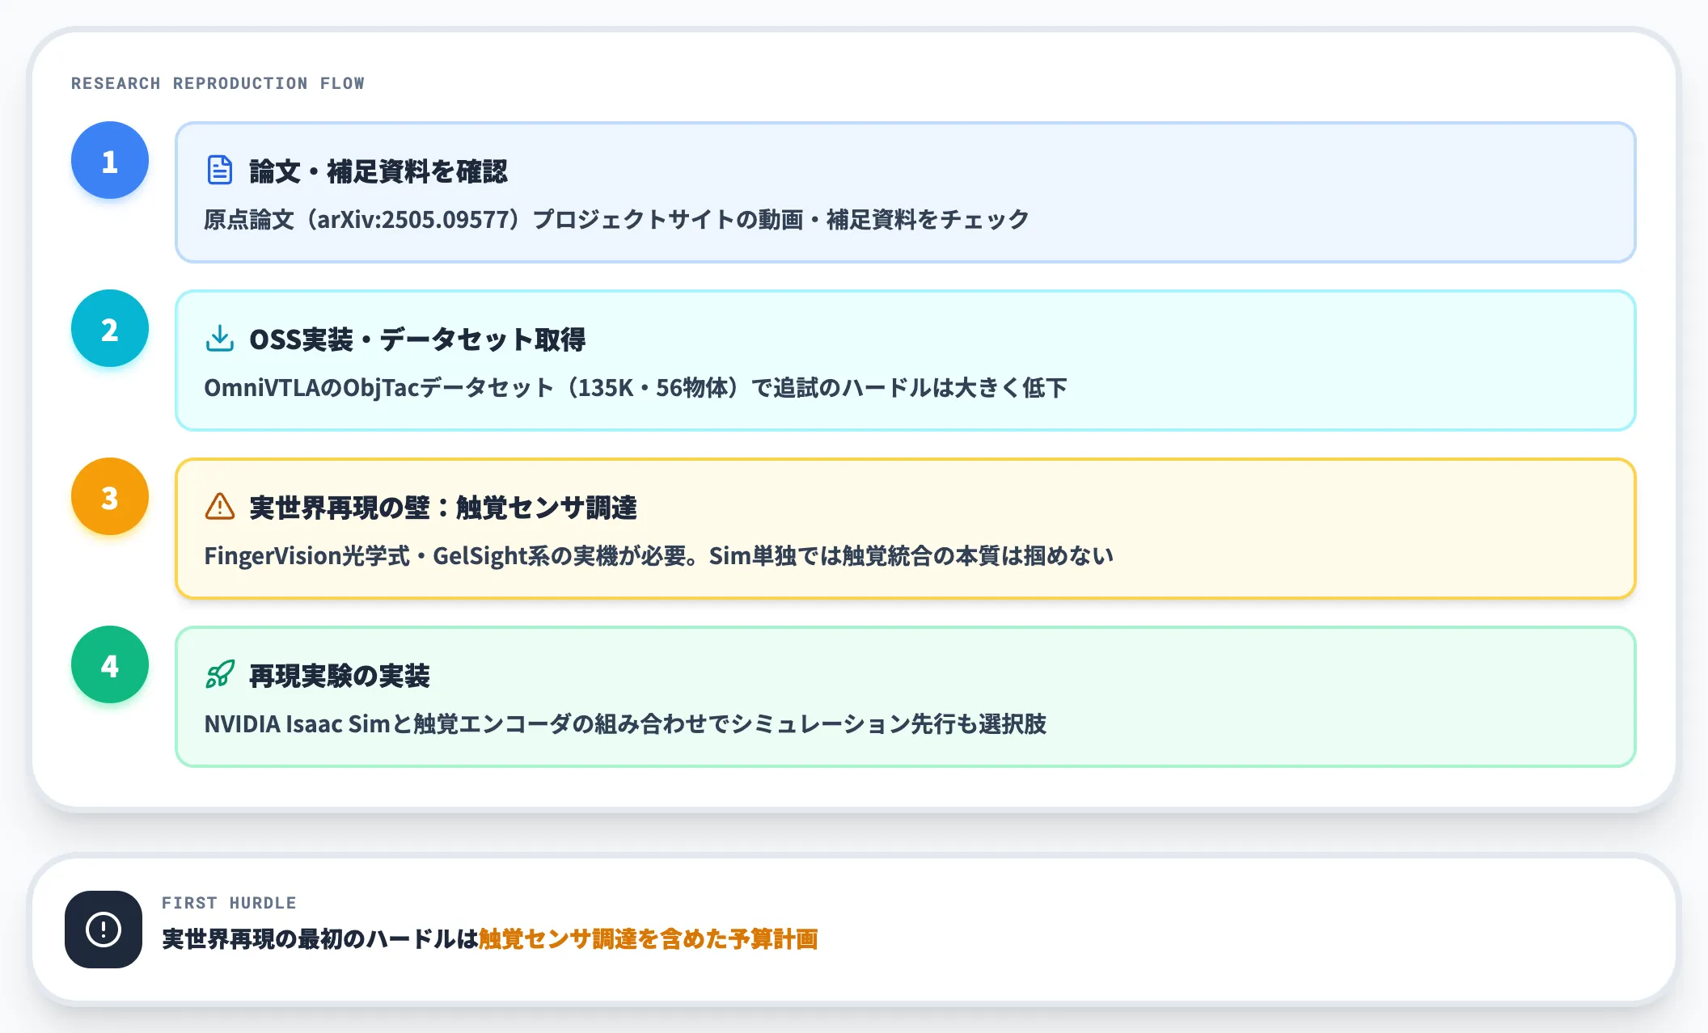Viewport: 1708px width, 1033px height.
Task: Select the blue step 1 circle
Action: tap(110, 161)
